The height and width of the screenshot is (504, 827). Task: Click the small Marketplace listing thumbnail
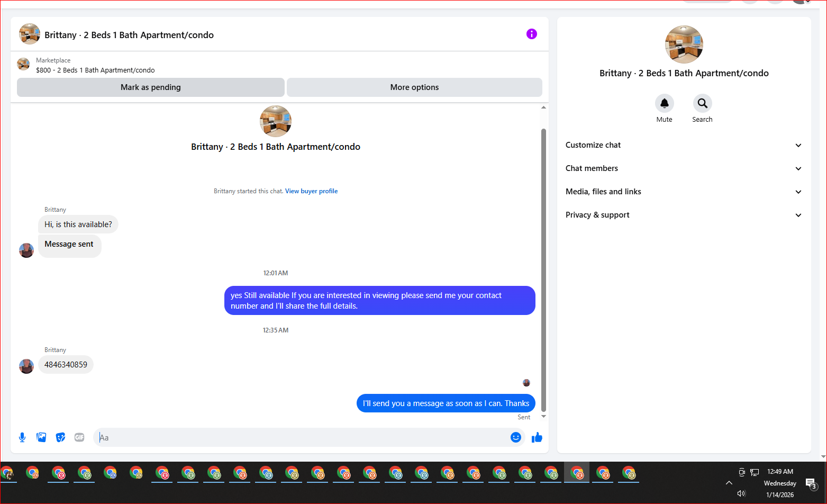23,64
